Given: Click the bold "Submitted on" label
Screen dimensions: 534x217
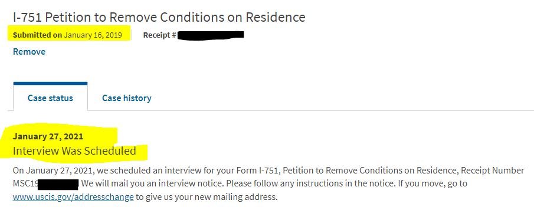Looking at the screenshot, I should (x=37, y=35).
